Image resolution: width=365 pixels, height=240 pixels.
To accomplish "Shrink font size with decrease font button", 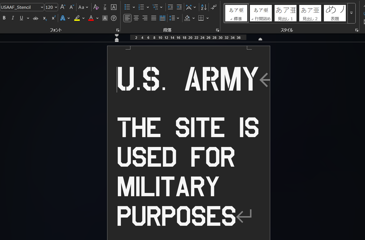I will pyautogui.click(x=72, y=7).
